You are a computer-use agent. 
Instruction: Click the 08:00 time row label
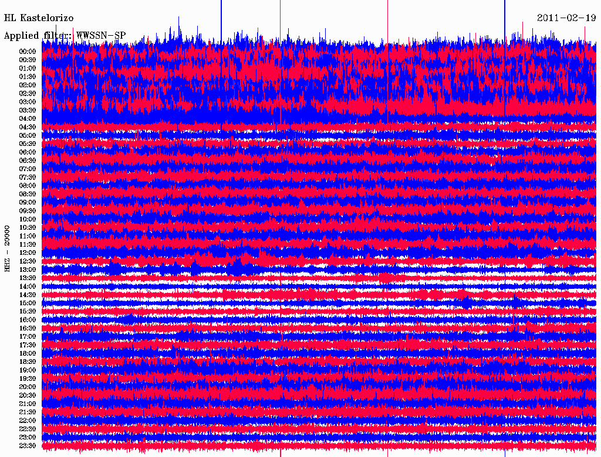pyautogui.click(x=28, y=186)
